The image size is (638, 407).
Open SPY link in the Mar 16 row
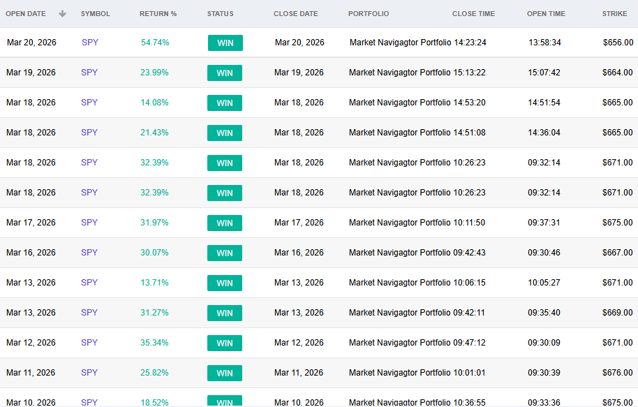click(89, 253)
